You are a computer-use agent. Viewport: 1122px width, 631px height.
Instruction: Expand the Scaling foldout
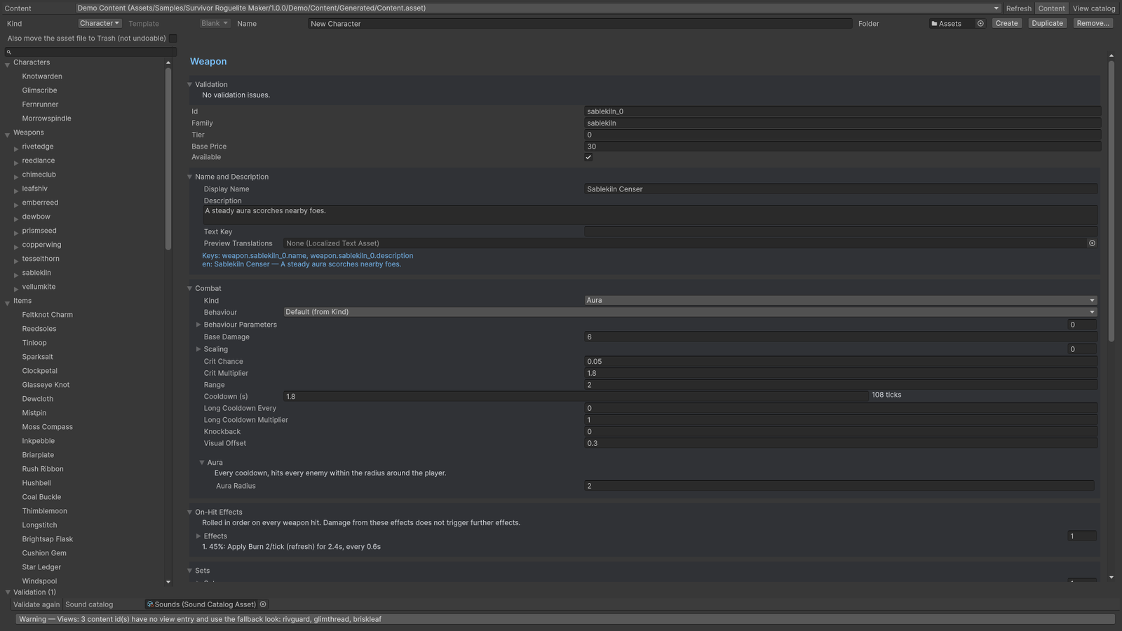pos(198,349)
